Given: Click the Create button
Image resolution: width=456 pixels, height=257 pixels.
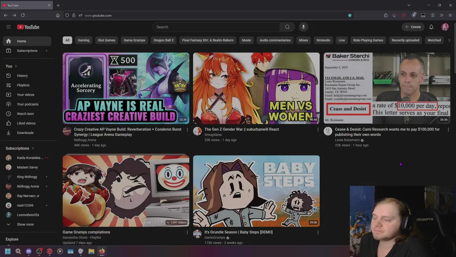Looking at the screenshot, I should pos(413,27).
